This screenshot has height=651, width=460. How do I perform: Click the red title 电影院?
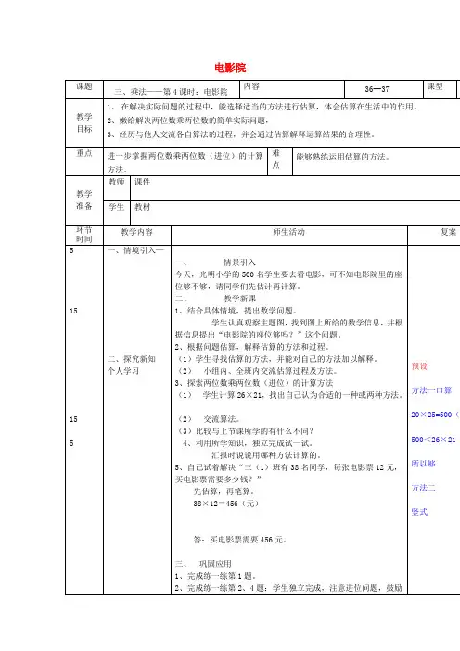click(230, 68)
